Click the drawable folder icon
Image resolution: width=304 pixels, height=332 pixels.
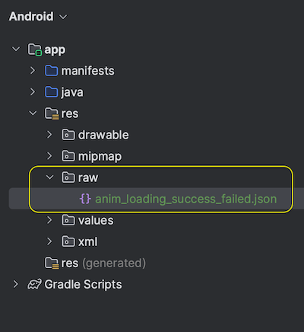point(68,135)
